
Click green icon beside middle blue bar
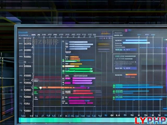click(114, 91)
